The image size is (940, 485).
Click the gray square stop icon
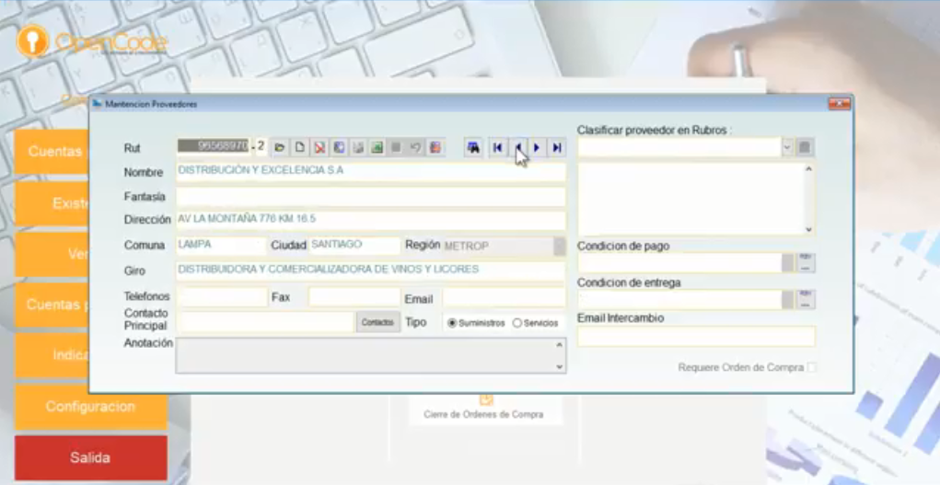(x=396, y=147)
